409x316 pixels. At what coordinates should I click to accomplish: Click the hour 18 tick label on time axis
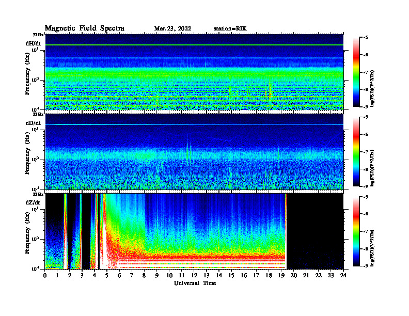[269, 275]
